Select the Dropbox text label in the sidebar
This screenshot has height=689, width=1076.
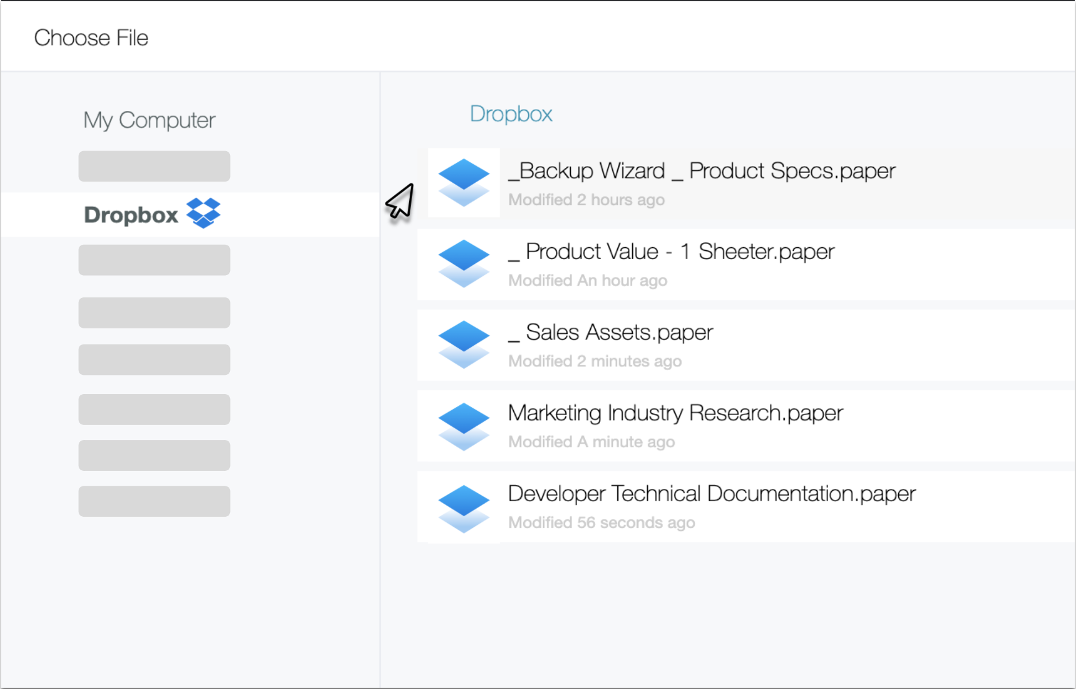131,215
